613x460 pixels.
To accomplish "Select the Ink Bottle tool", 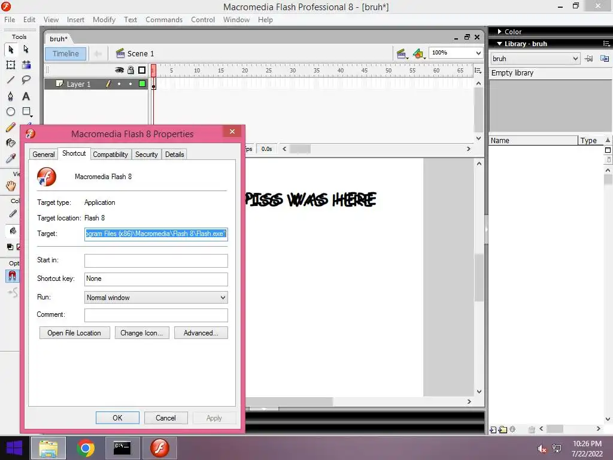I will click(x=11, y=143).
